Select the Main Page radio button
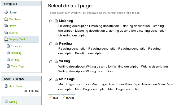Screen dimensions: 175x105 coord(51,80)
